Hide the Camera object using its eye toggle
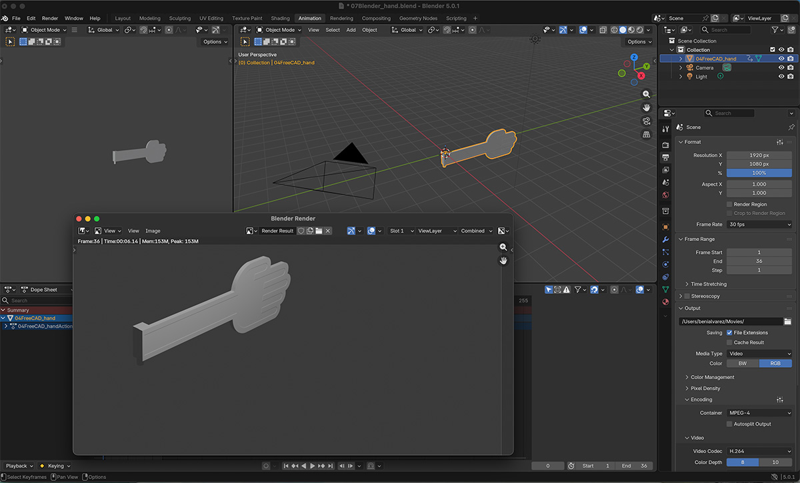This screenshot has height=483, width=800. [x=781, y=67]
